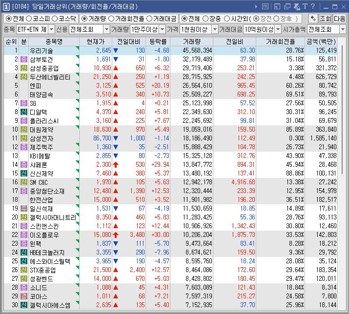The image size is (349, 314).
Task: Sort by the 전일비 column header
Action: (234, 41)
